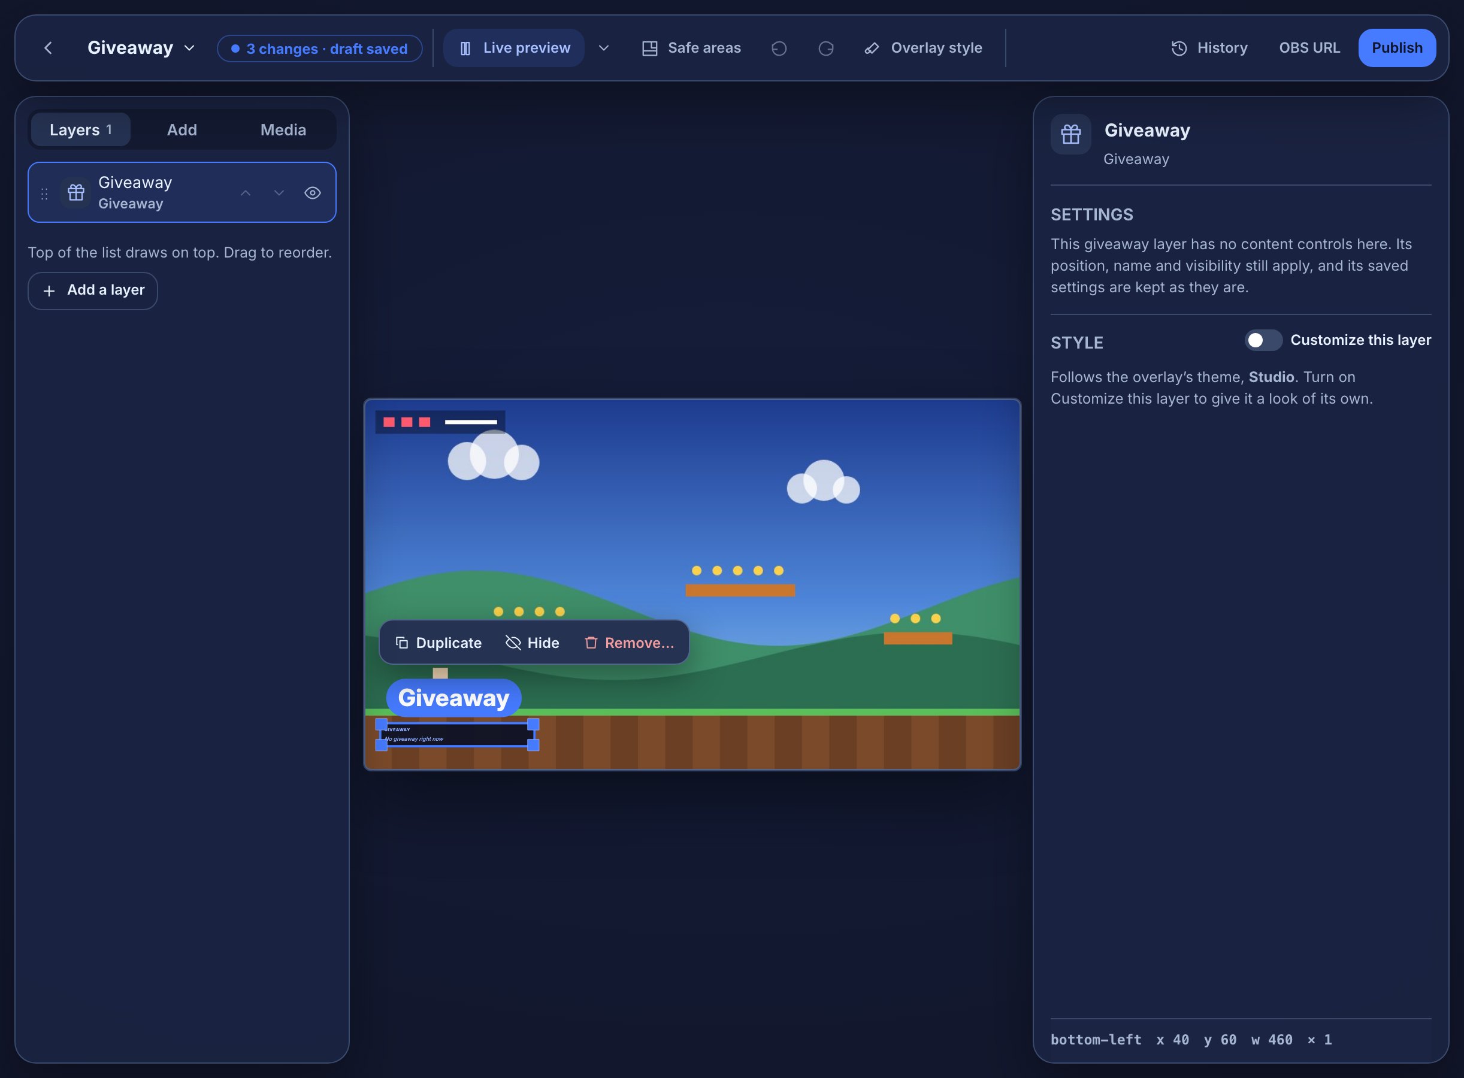Click the Live preview pause-bars icon
The image size is (1464, 1078).
[x=465, y=49]
